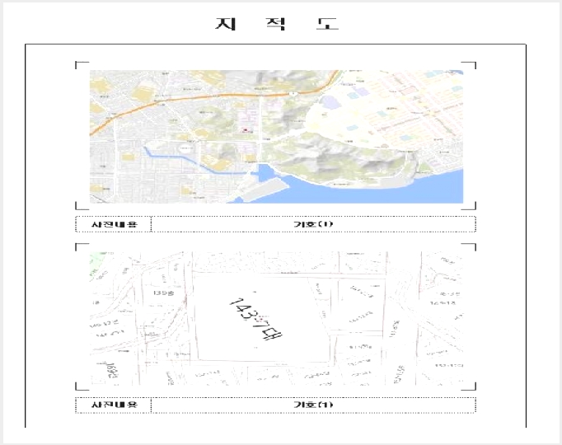Screen dimensions: 562x445
Task: Select 사진내용 label beneath the cadastral parcel map
Action: click(114, 405)
